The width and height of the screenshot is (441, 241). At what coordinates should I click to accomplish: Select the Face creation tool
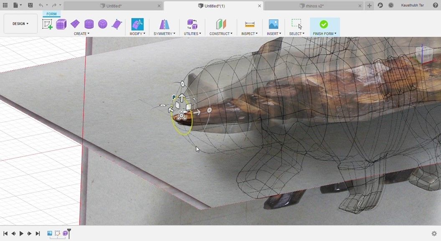[117, 25]
